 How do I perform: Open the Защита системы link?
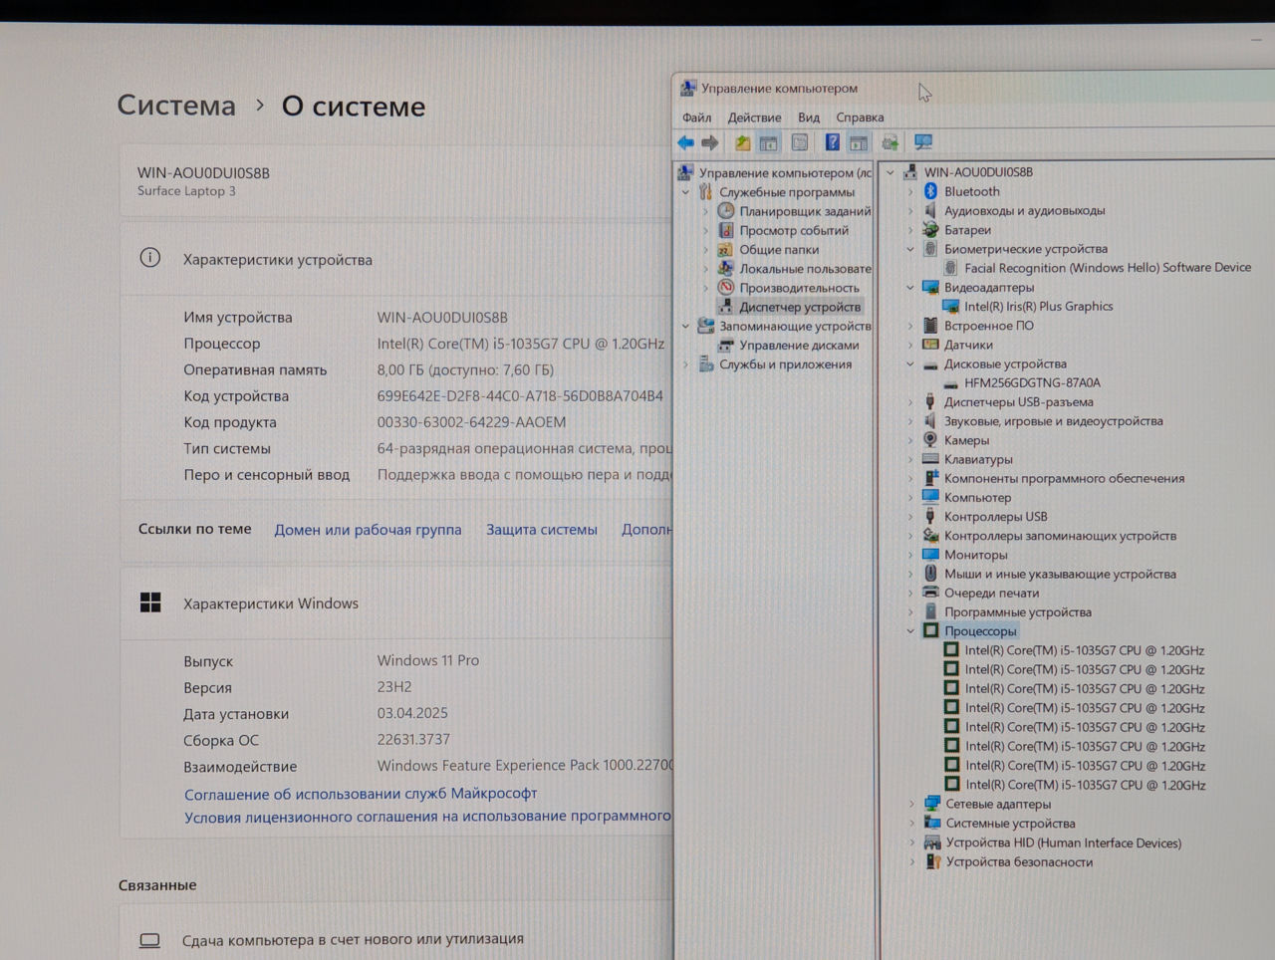pos(542,530)
